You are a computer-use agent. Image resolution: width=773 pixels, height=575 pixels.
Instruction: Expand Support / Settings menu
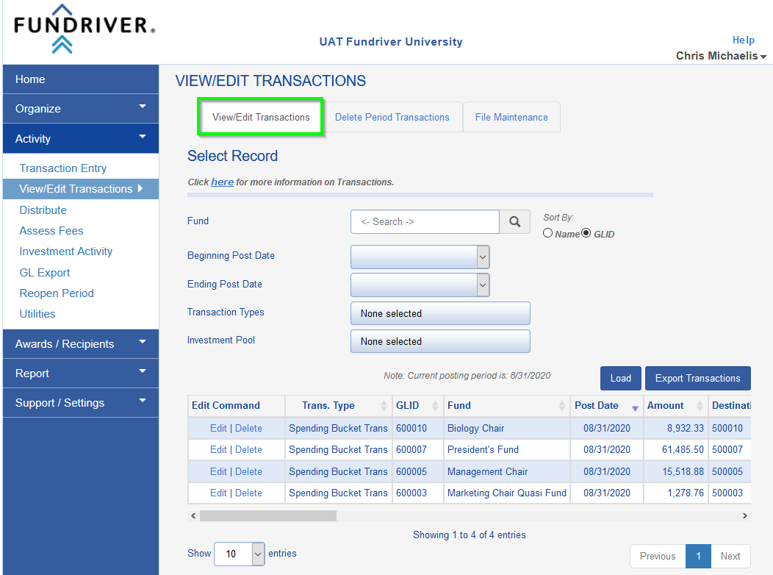[81, 403]
